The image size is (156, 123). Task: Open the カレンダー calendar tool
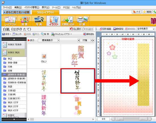pyautogui.click(x=17, y=34)
